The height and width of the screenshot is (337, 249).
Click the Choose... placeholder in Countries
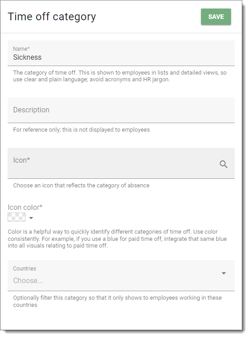(x=28, y=280)
